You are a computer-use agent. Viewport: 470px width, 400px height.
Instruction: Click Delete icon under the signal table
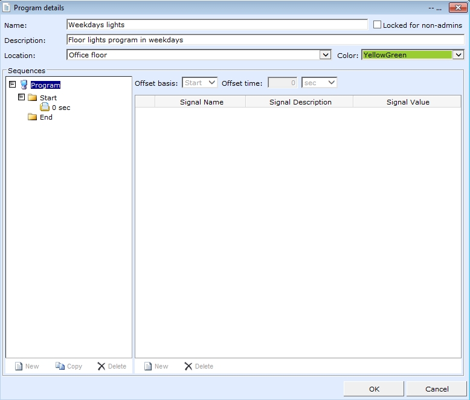tap(188, 366)
